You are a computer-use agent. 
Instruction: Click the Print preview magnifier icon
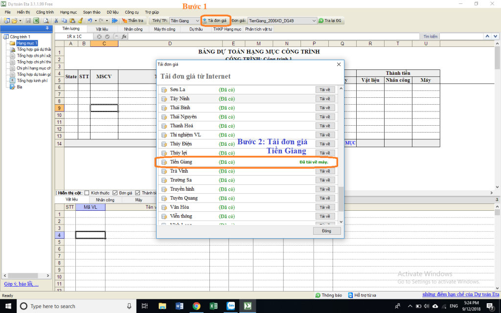point(46,21)
